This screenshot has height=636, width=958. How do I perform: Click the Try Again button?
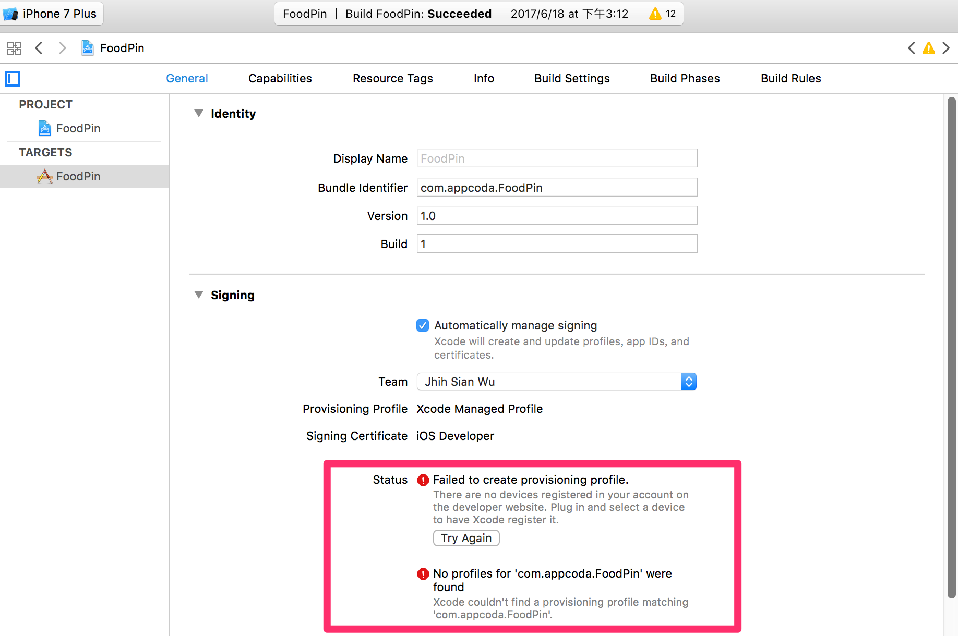466,538
